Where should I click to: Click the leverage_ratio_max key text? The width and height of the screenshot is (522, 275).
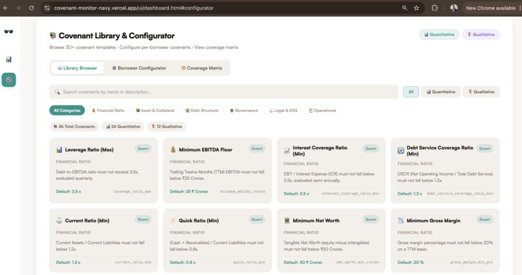132,192
